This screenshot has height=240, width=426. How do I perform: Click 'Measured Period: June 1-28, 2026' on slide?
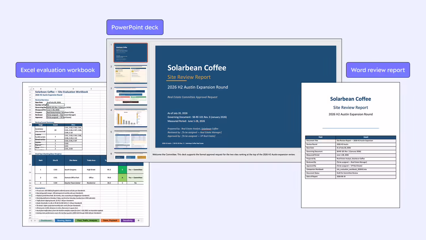click(186, 121)
